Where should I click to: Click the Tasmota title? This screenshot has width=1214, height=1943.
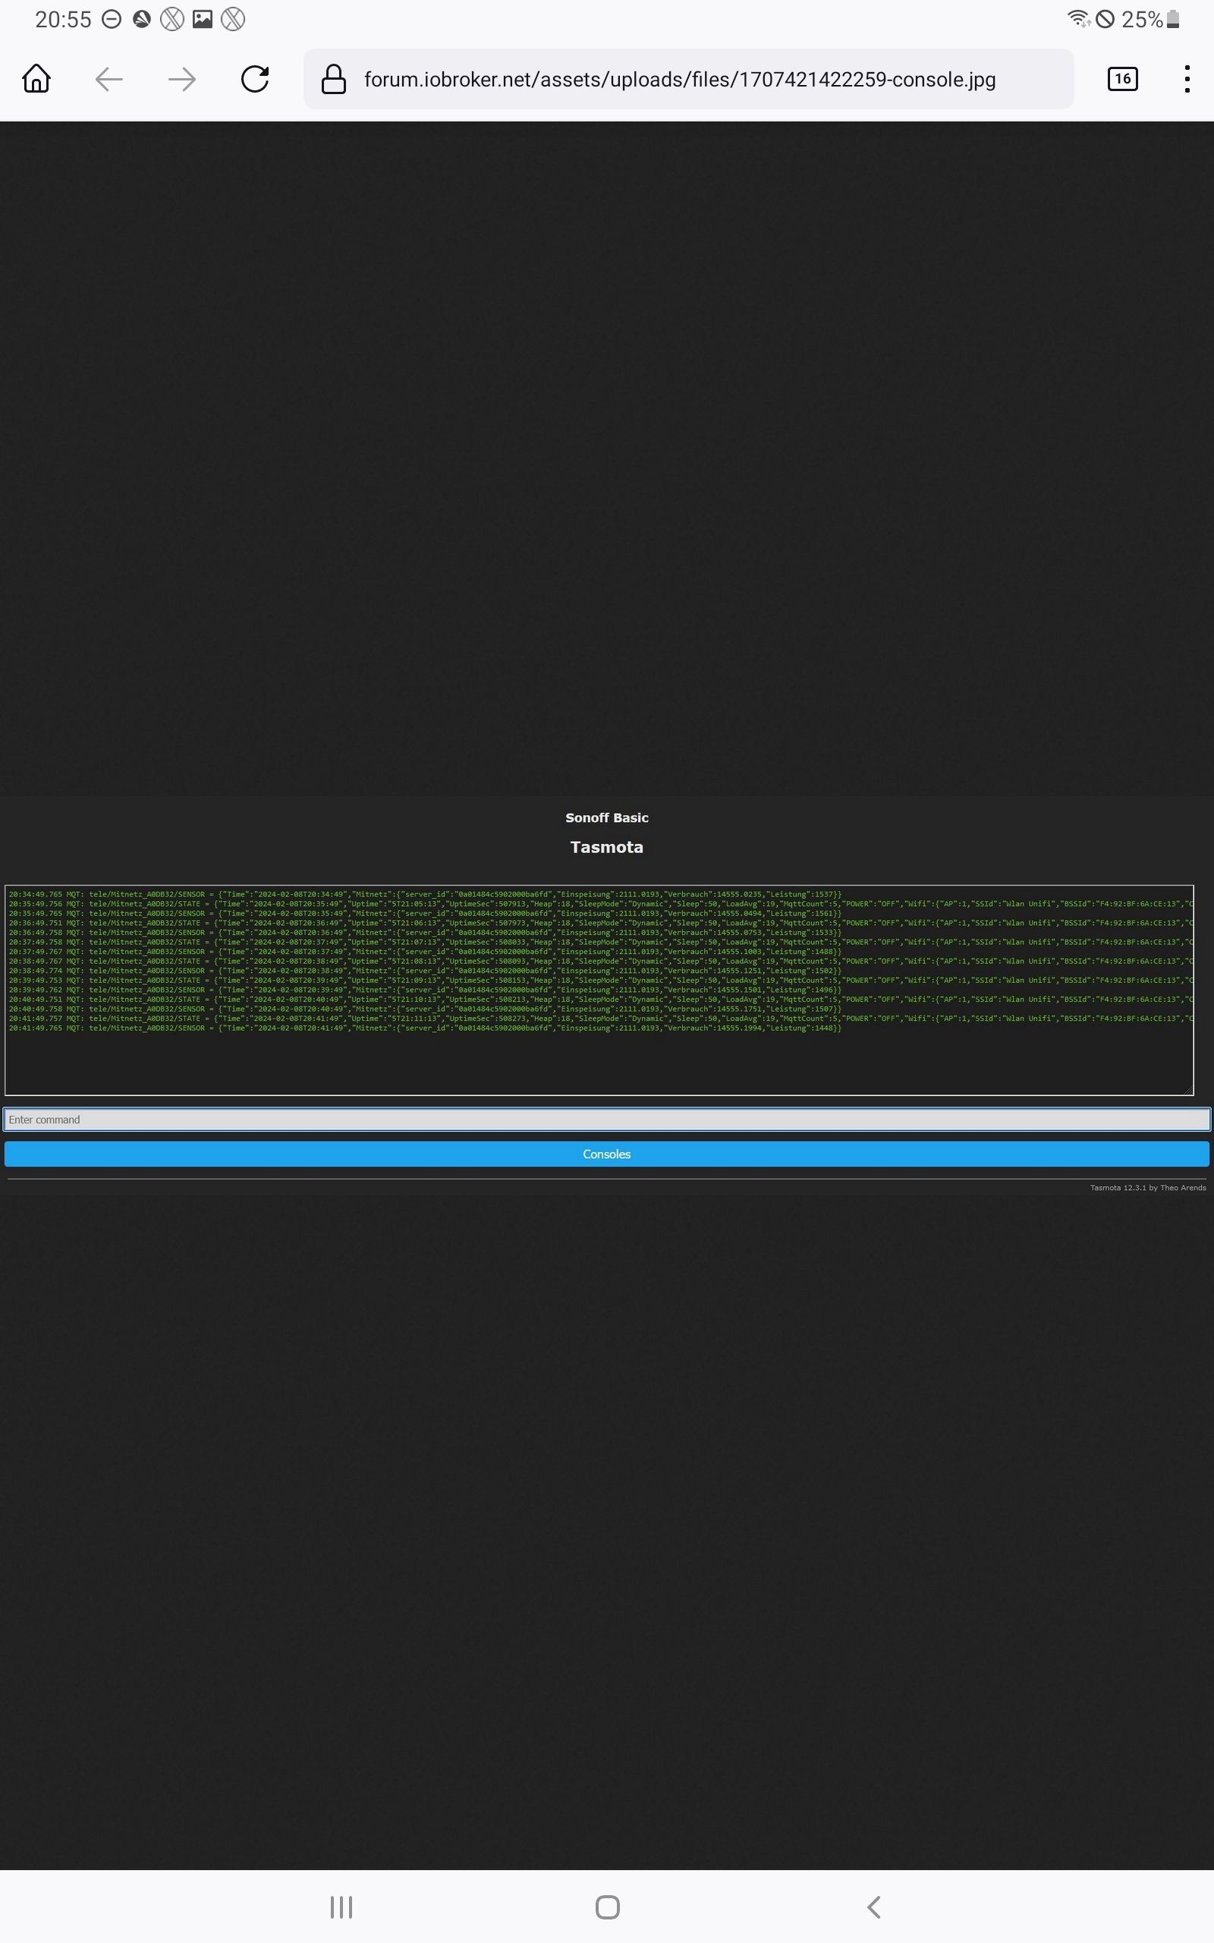[x=607, y=847]
